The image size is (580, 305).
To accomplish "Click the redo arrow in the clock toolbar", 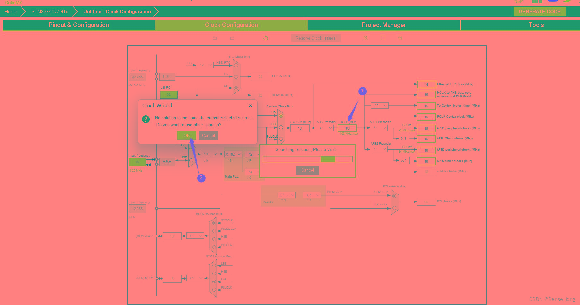I will (x=232, y=38).
